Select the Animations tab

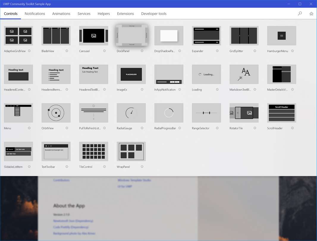tap(61, 14)
